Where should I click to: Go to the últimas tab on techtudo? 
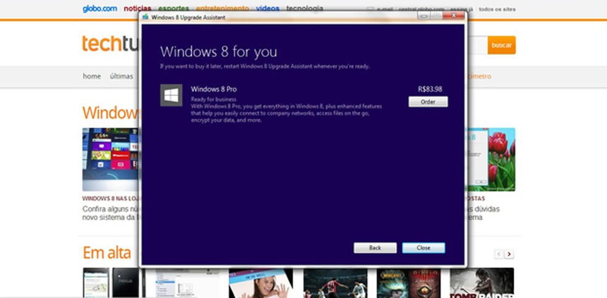click(x=121, y=76)
